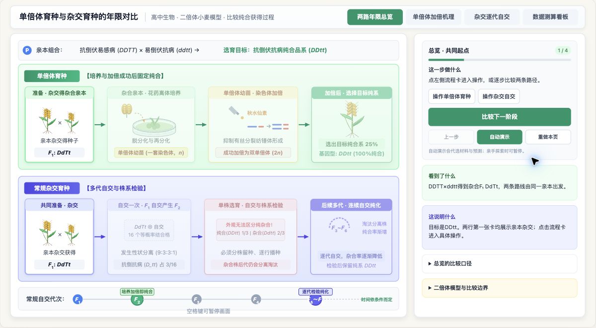Open 后续多代·连续自交纯化 card
This screenshot has width=596, height=328.
click(351, 237)
